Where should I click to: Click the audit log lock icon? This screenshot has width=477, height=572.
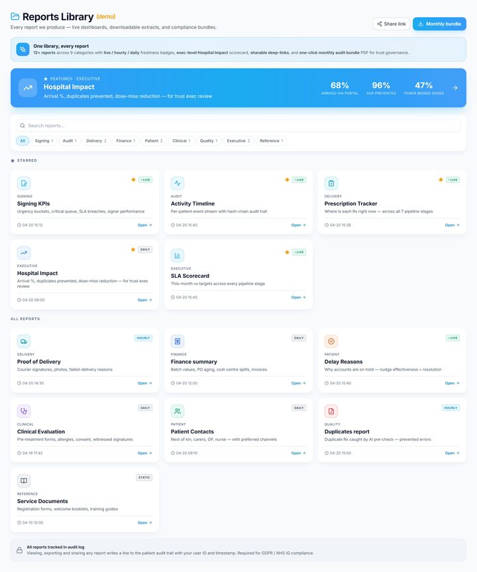tap(20, 550)
